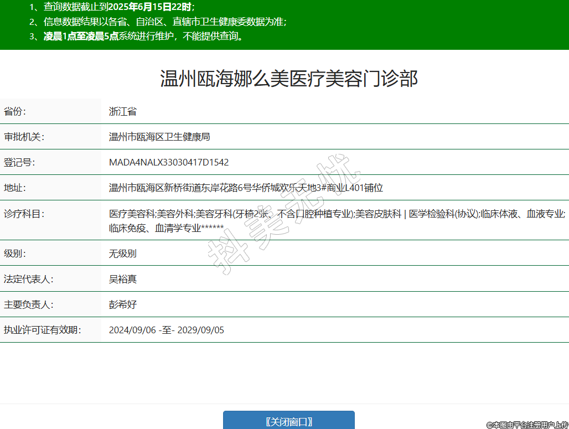This screenshot has width=569, height=429.
Task: Click the 地址 field label
Action: click(x=15, y=188)
